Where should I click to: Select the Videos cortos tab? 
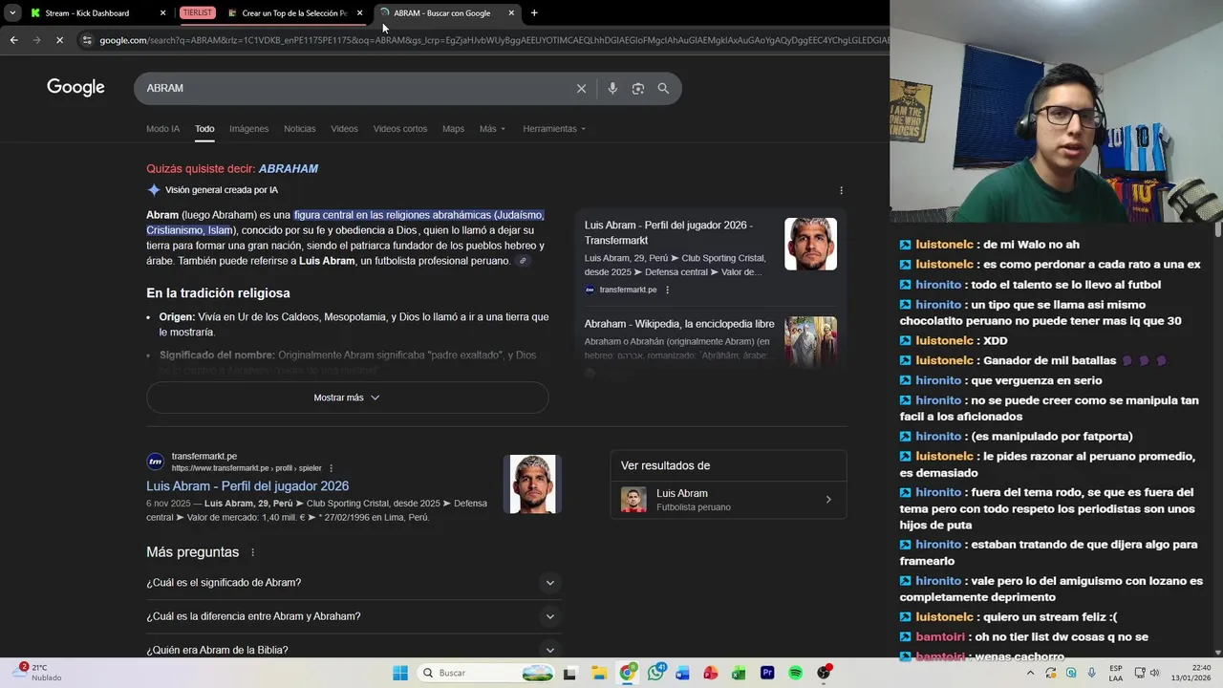point(400,129)
